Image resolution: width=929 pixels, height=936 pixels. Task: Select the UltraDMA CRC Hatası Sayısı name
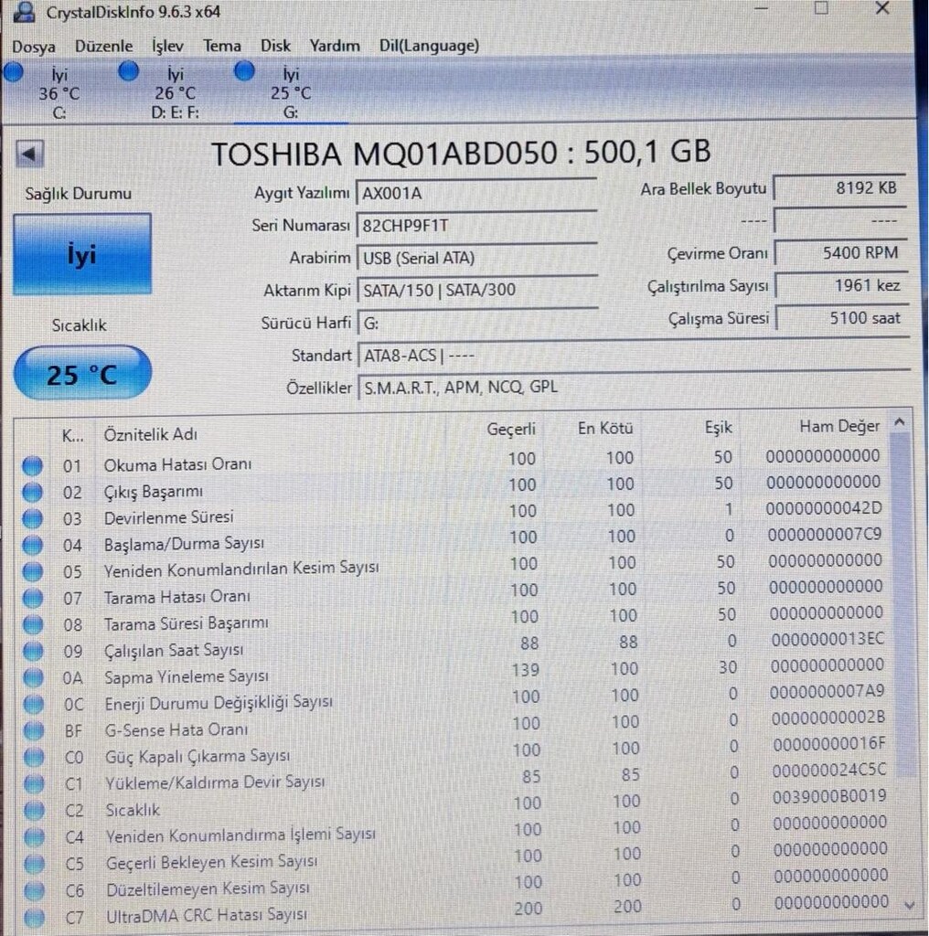point(207,915)
